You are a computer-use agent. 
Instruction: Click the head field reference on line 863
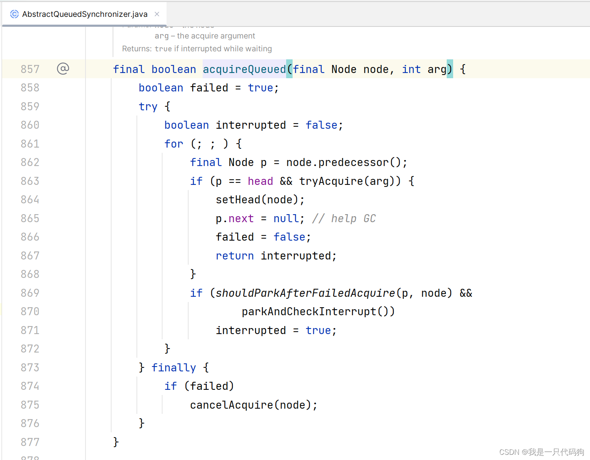click(x=260, y=181)
